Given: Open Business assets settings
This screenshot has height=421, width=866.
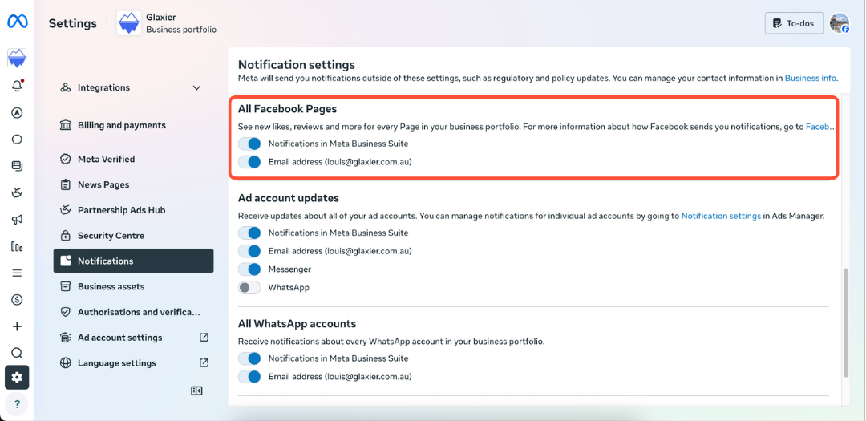Looking at the screenshot, I should coord(133,287).
